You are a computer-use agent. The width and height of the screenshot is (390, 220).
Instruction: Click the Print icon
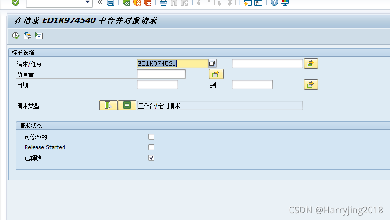pos(163,2)
